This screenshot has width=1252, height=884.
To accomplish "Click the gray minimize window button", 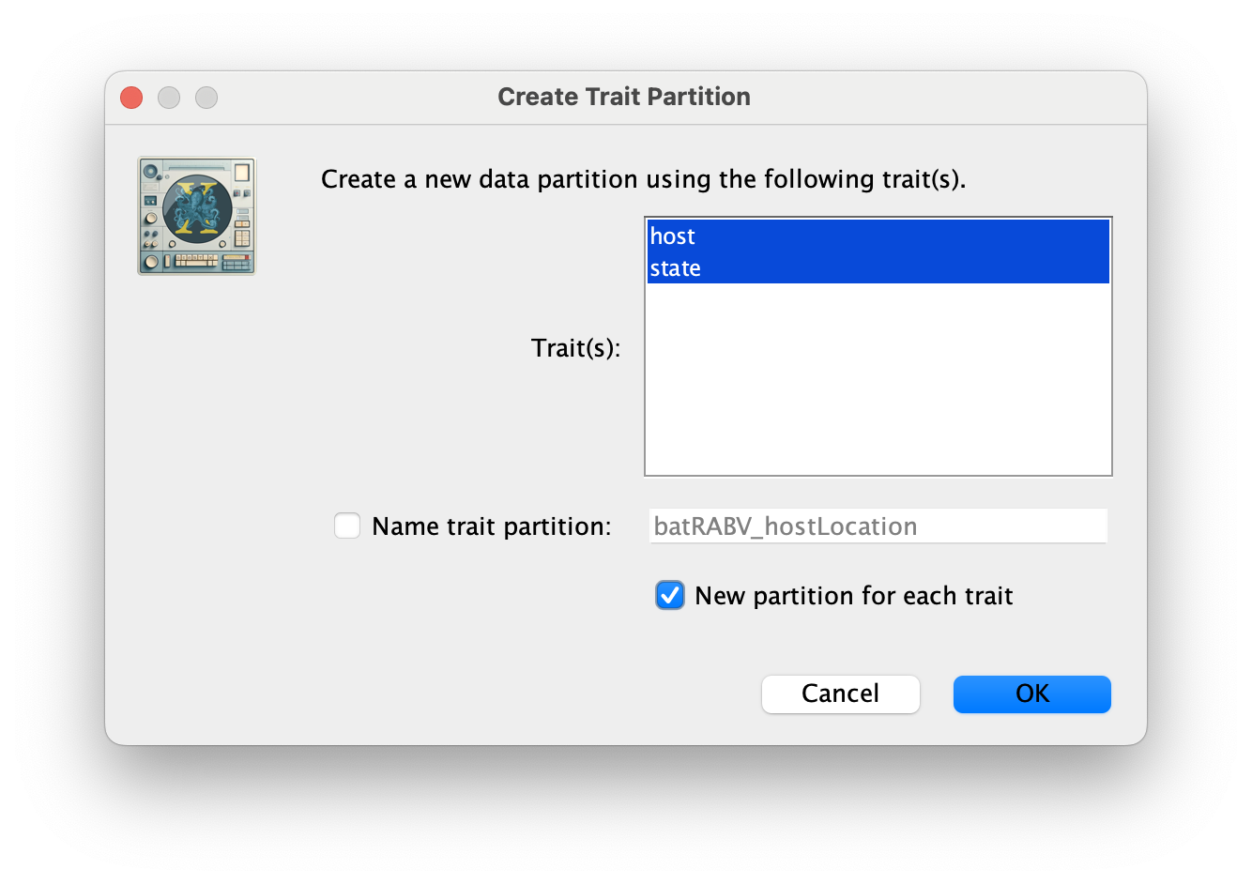I will [x=169, y=98].
